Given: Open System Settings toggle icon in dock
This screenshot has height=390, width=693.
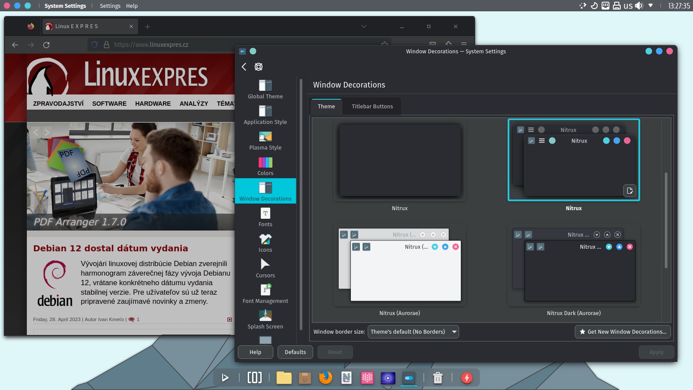Looking at the screenshot, I should click(x=409, y=378).
